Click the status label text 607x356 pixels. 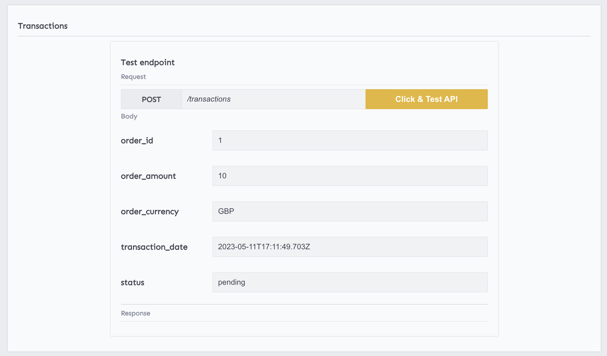pos(132,283)
